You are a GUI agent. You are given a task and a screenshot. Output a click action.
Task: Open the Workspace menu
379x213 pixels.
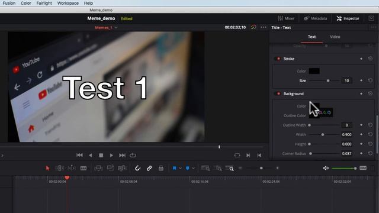click(68, 3)
